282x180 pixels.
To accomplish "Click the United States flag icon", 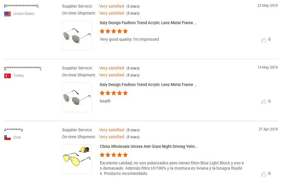I will tap(8, 14).
